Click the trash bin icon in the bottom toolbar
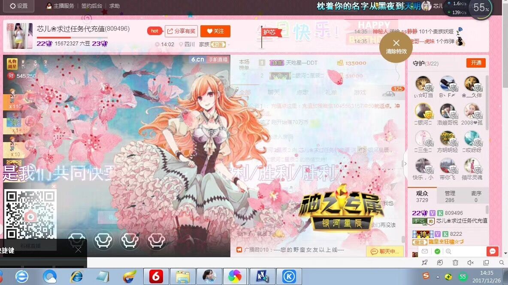508x285 pixels. click(x=455, y=263)
